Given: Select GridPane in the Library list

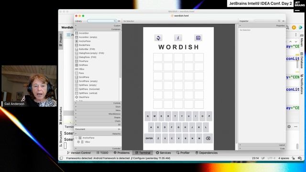Looking at the screenshot, I should click(83, 65).
